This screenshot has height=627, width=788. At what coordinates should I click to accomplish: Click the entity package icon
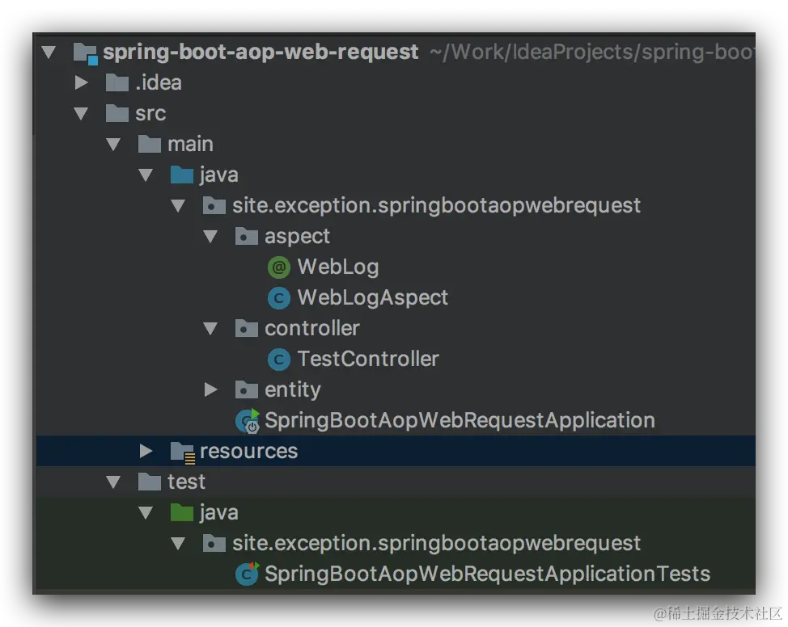click(x=246, y=389)
